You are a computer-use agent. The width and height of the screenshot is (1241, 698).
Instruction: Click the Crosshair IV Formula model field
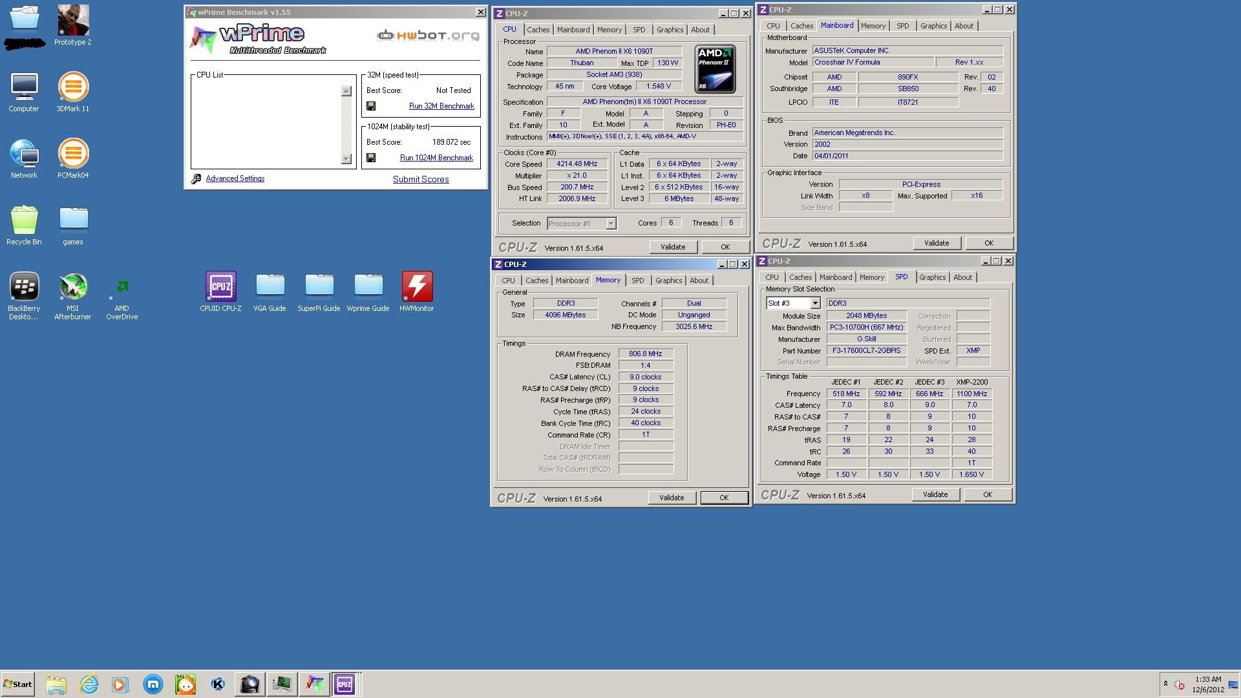[x=873, y=63]
